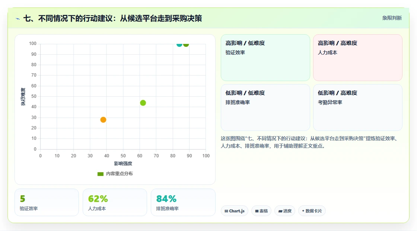Click the stat value 5

pos(22,199)
